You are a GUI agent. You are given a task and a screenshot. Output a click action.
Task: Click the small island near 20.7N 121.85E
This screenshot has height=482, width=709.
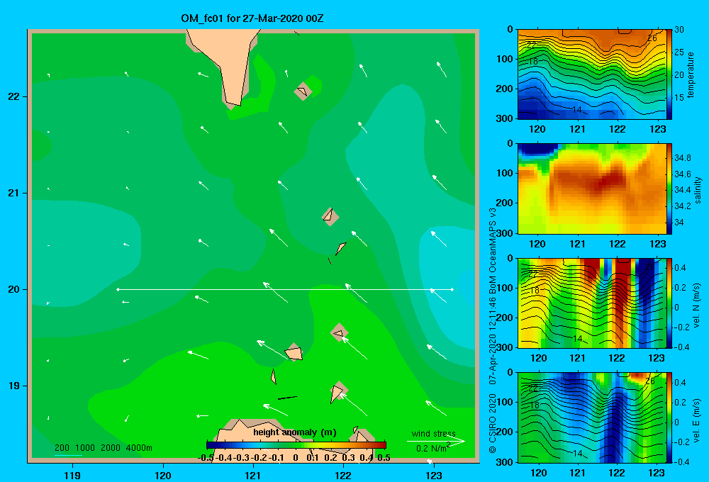[330, 217]
